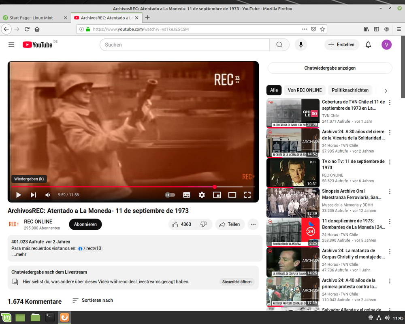Open the rectv13 Facebook link

(90, 248)
